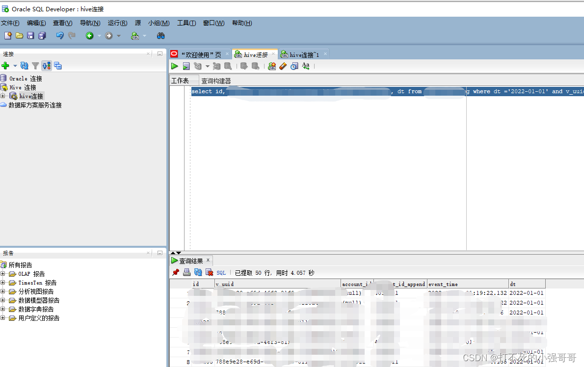Select Oracle 连接 in connections tree

coord(26,79)
